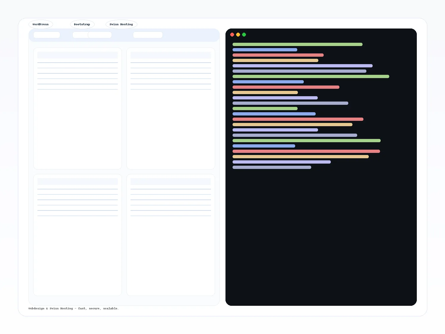Click the blank navbar pill overlapping another pill
Viewport: 445px width, 334px height.
(x=100, y=35)
